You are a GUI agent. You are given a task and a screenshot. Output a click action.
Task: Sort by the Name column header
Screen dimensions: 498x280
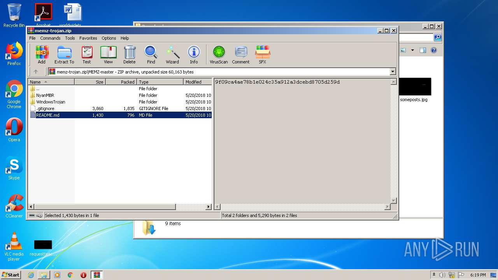point(51,82)
